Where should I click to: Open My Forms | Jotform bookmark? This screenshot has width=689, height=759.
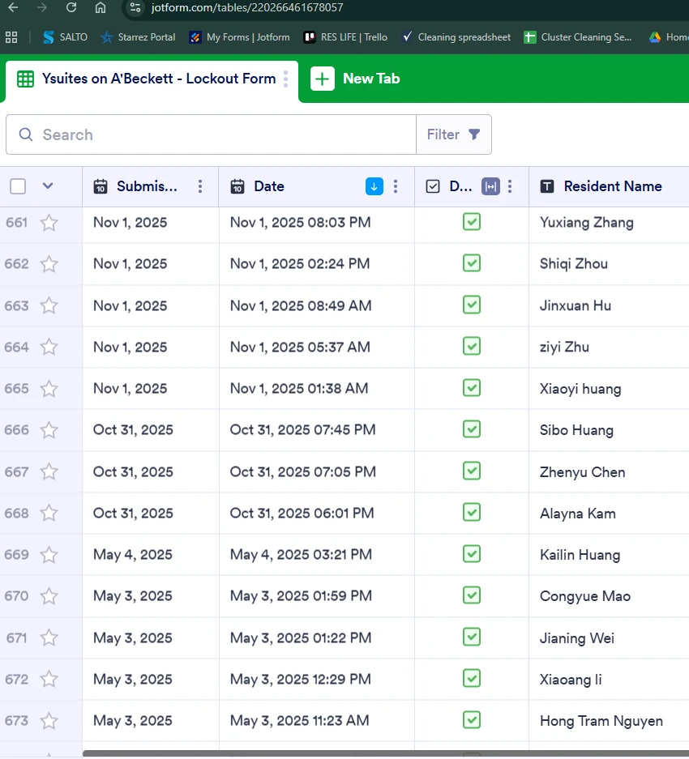(x=239, y=37)
